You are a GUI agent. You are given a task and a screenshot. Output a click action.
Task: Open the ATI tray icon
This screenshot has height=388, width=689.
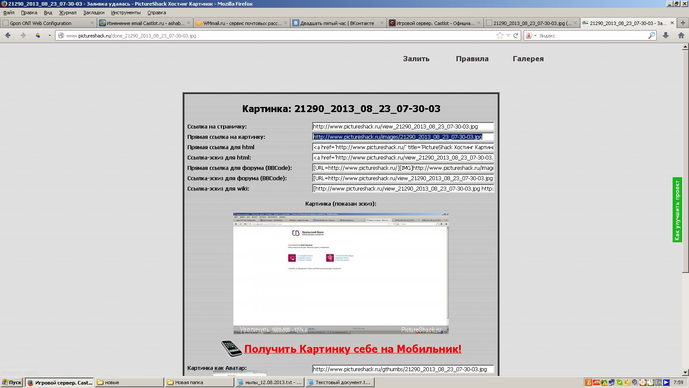coord(596,382)
